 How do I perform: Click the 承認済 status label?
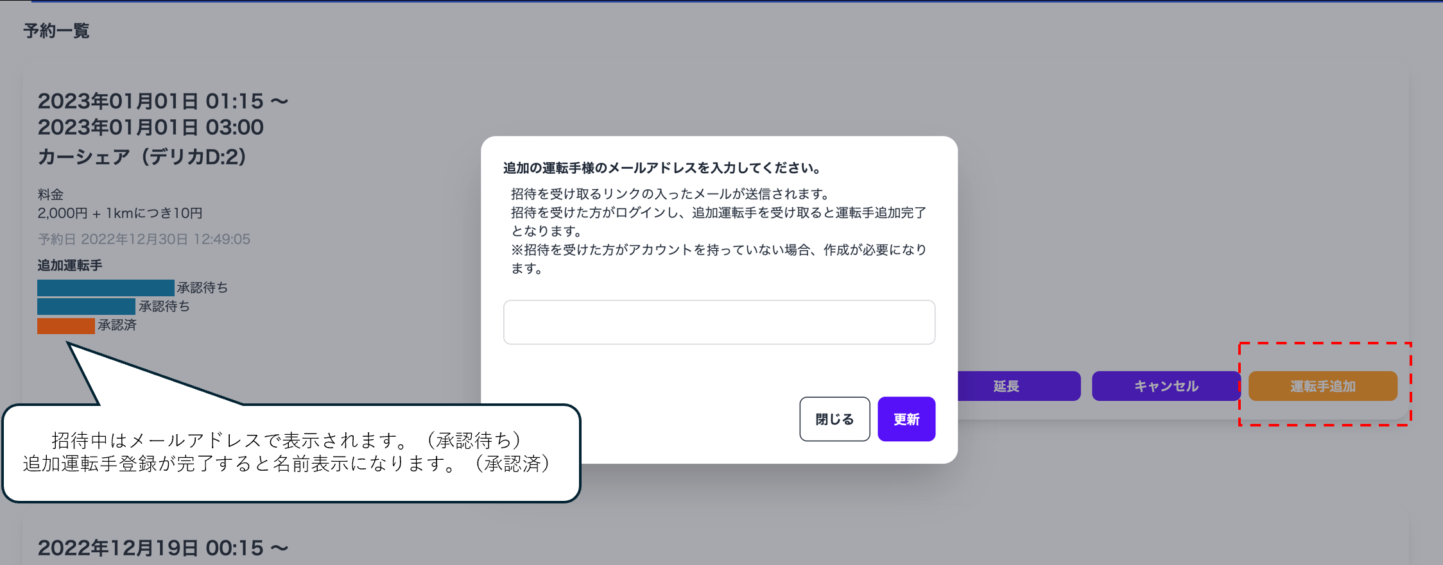117,325
